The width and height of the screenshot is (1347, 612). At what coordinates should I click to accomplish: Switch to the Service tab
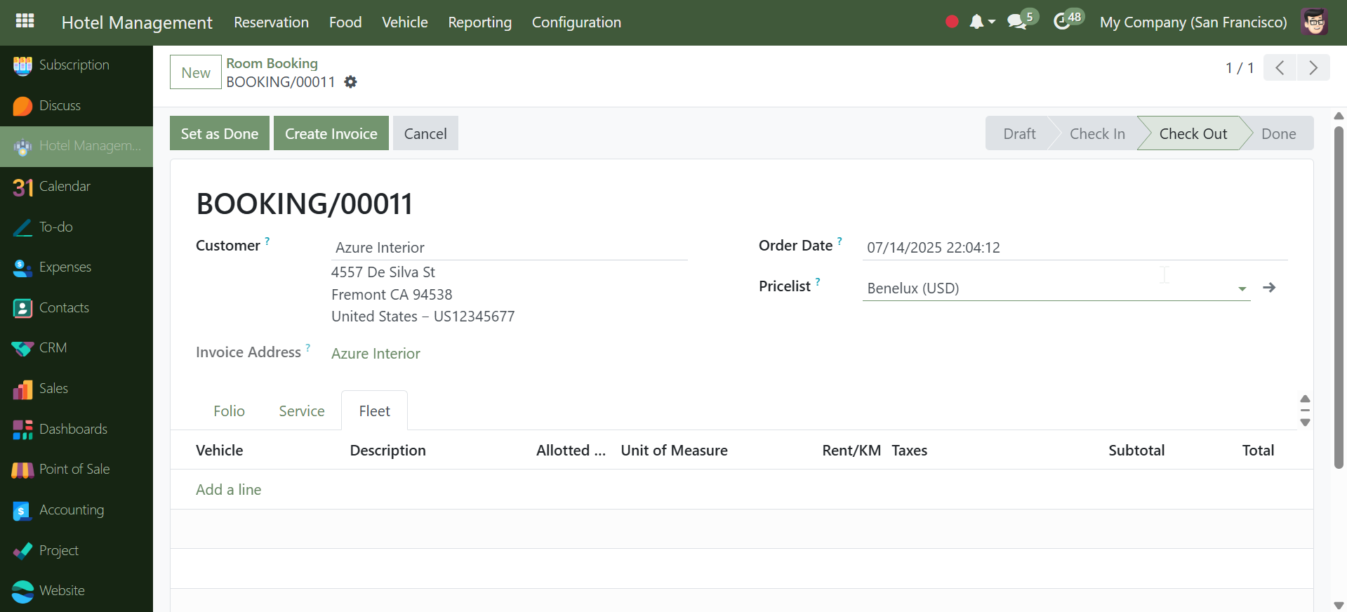(x=301, y=411)
